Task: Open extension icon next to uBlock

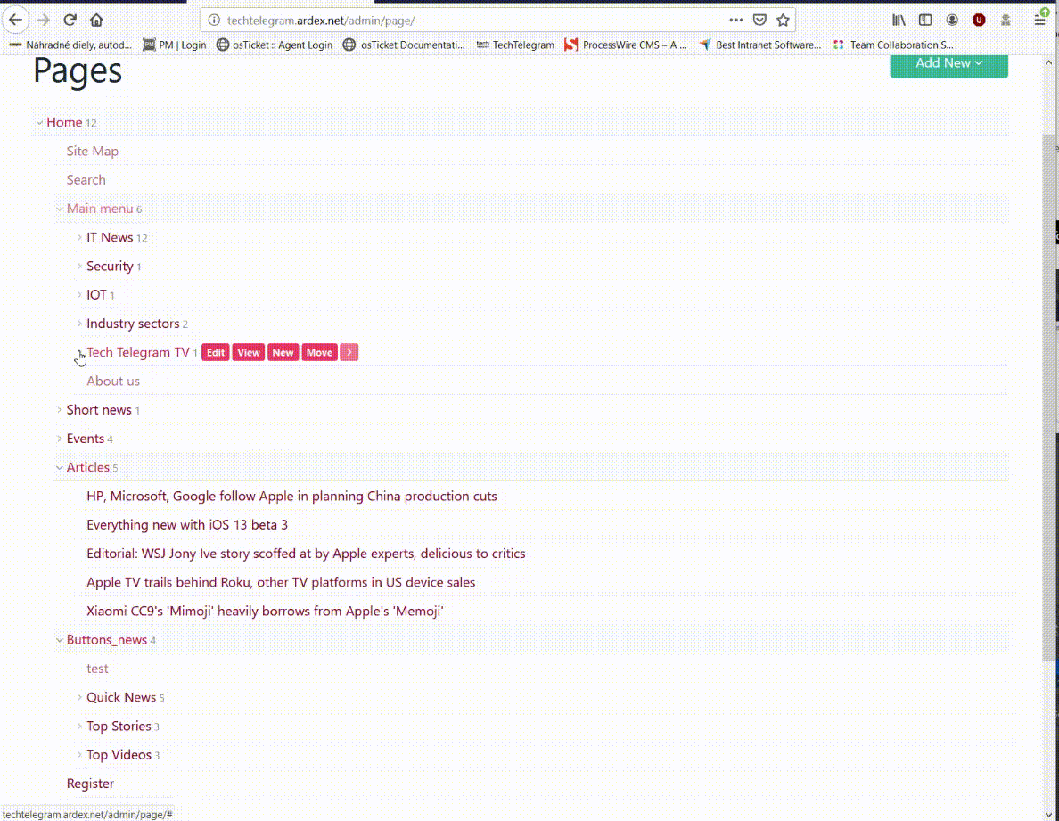Action: [x=1006, y=21]
